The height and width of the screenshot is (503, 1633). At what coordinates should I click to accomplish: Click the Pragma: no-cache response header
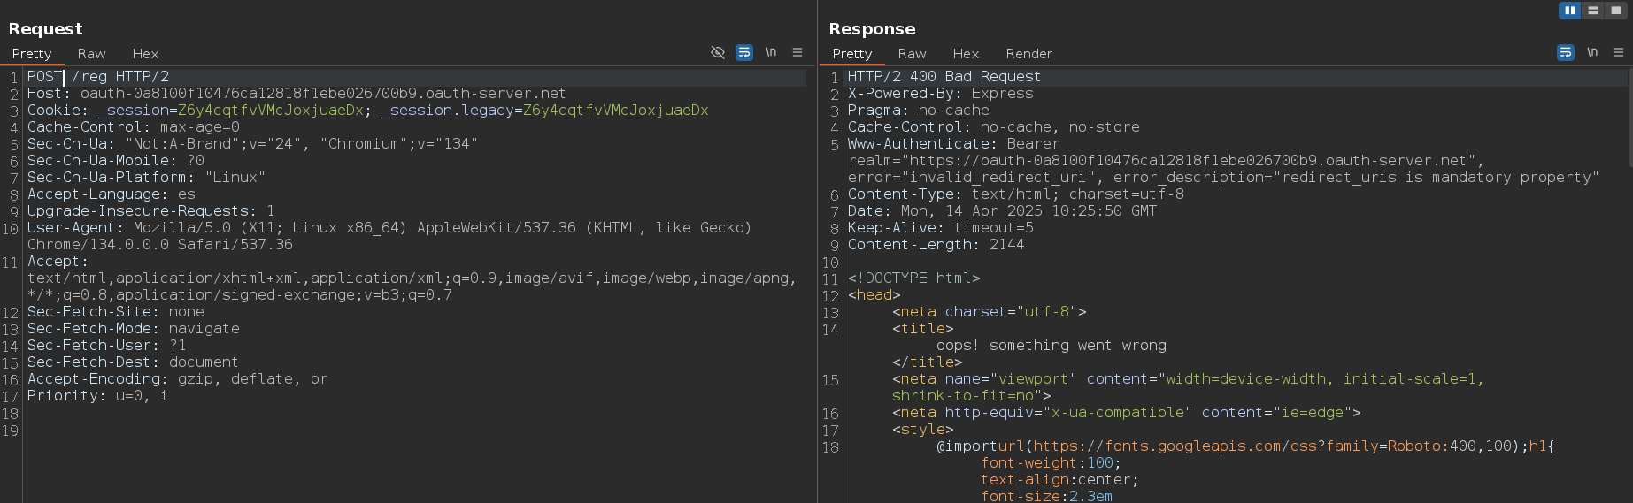(919, 111)
